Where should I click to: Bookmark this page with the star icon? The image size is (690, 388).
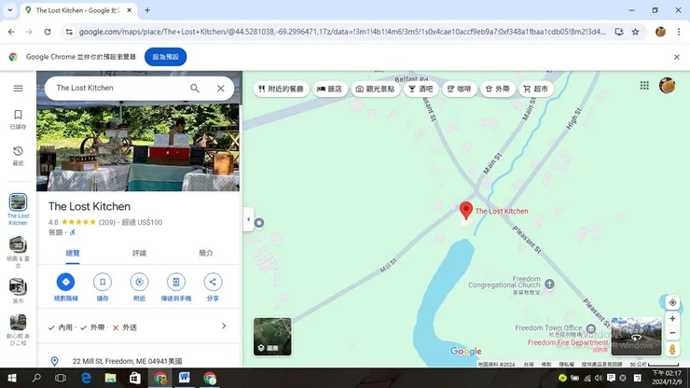point(635,32)
